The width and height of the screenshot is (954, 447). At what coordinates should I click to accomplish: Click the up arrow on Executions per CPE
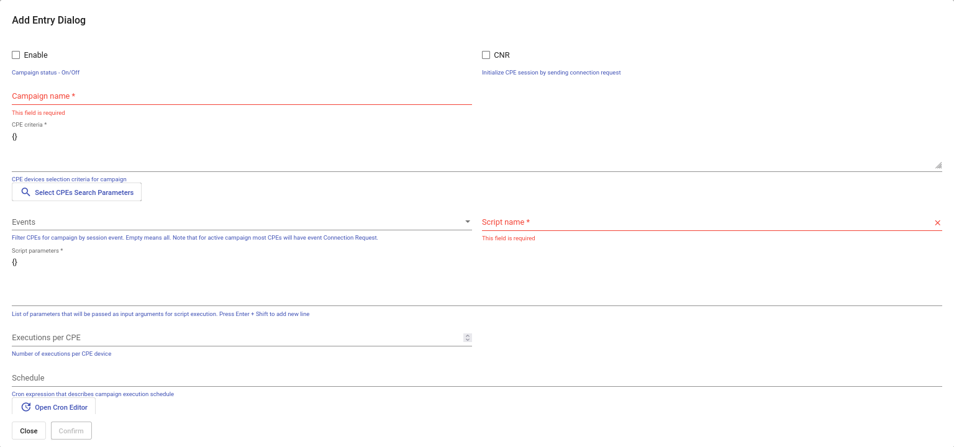pyautogui.click(x=468, y=336)
